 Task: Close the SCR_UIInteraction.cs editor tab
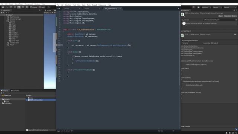click(x=120, y=9)
